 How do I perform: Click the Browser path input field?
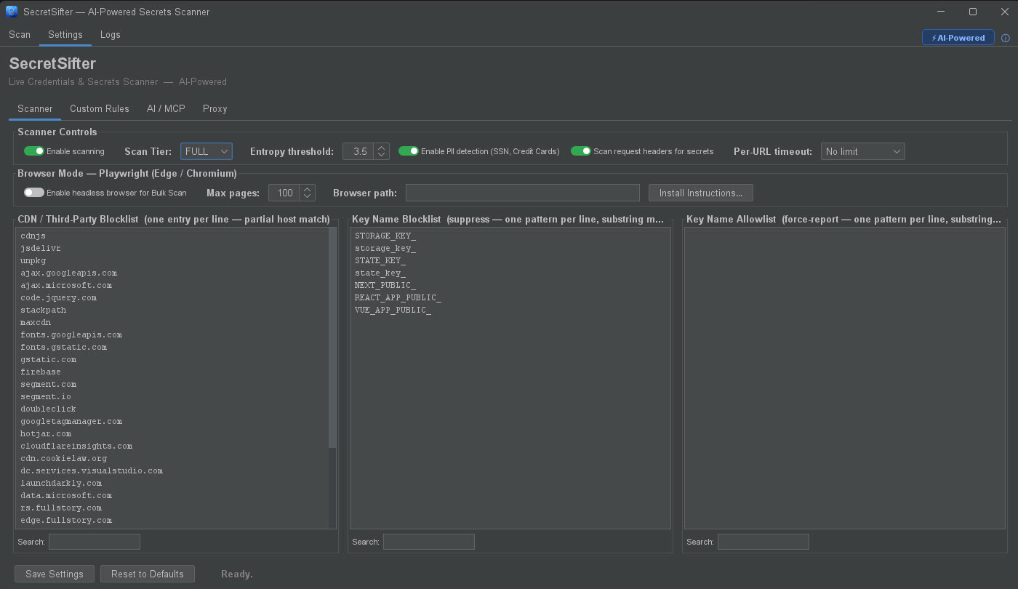[x=523, y=193]
